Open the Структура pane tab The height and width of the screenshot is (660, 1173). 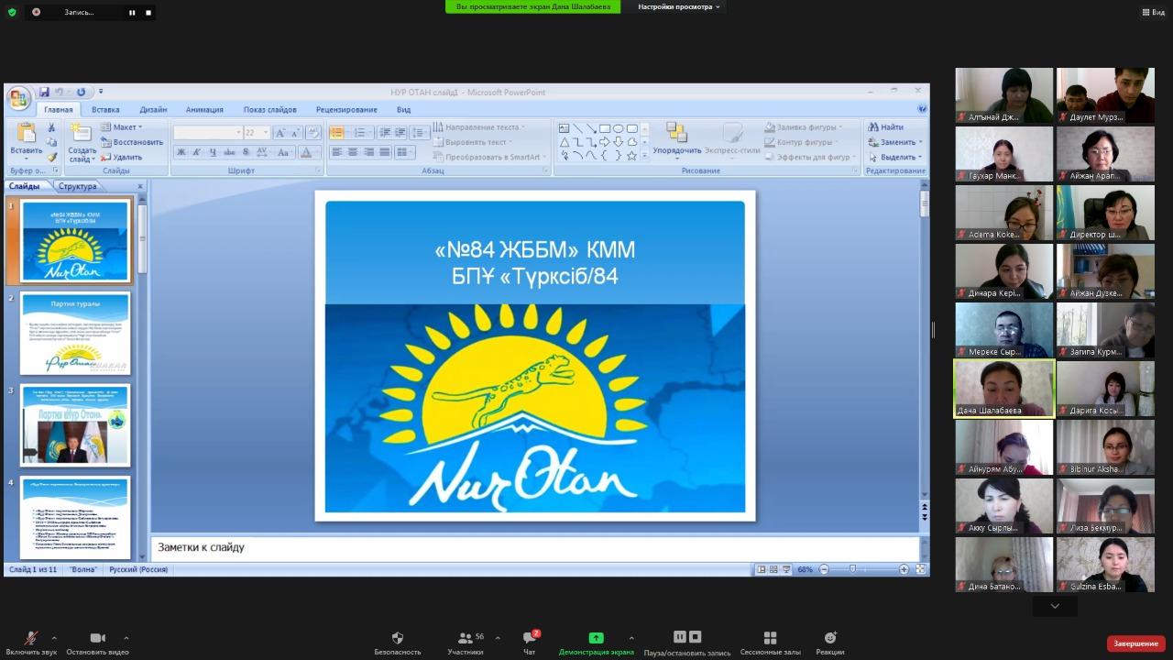(x=77, y=186)
